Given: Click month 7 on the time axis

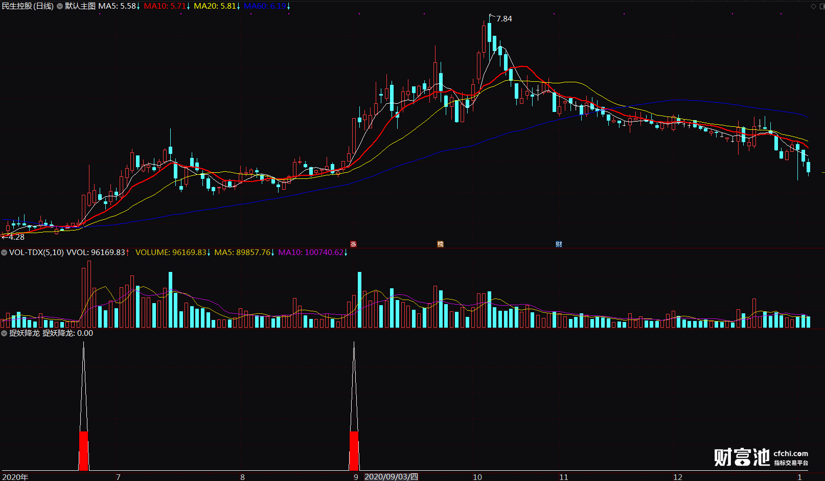Looking at the screenshot, I should point(118,477).
